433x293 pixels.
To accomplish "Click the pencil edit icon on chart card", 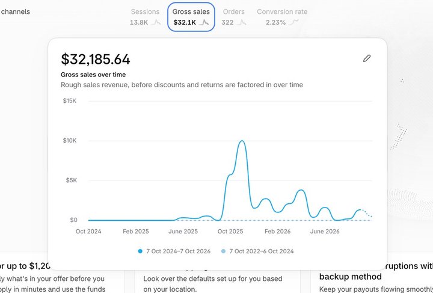I will 367,58.
